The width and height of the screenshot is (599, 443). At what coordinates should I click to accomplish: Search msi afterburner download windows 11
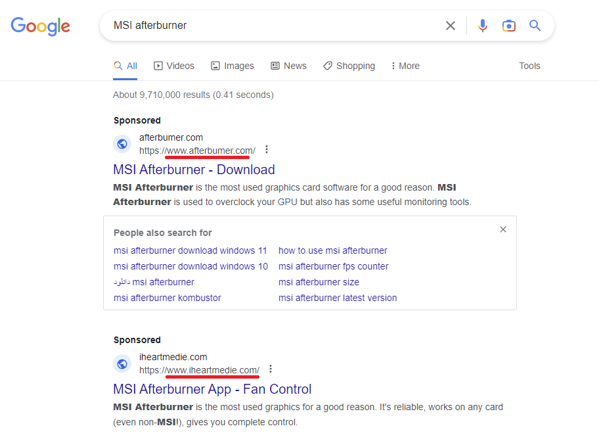tap(190, 250)
